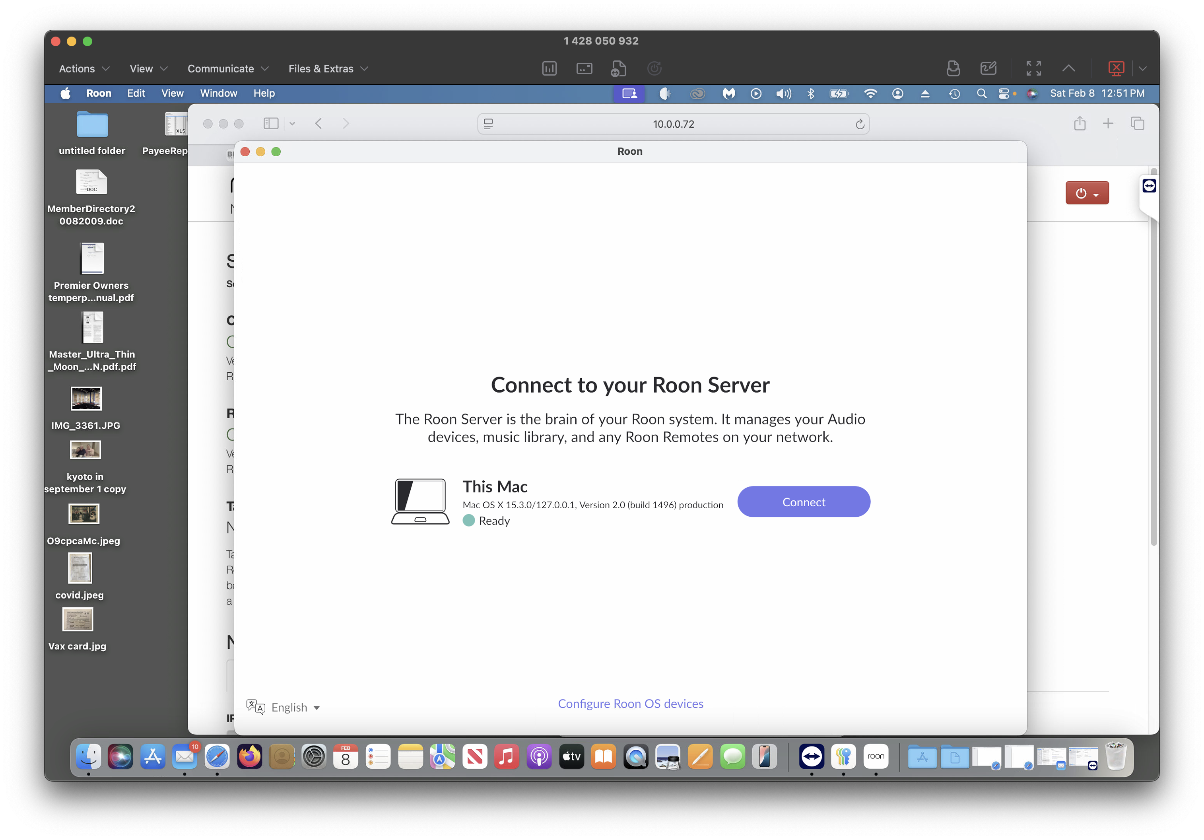Screen dimensions: 1204x840
Task: Click the Creative Cloud menu bar icon
Action: pos(697,93)
